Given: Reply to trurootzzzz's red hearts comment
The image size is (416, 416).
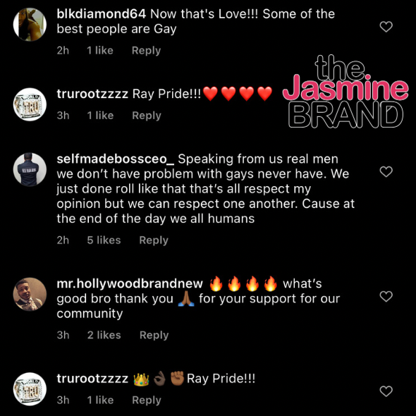Looking at the screenshot, I should [x=147, y=116].
